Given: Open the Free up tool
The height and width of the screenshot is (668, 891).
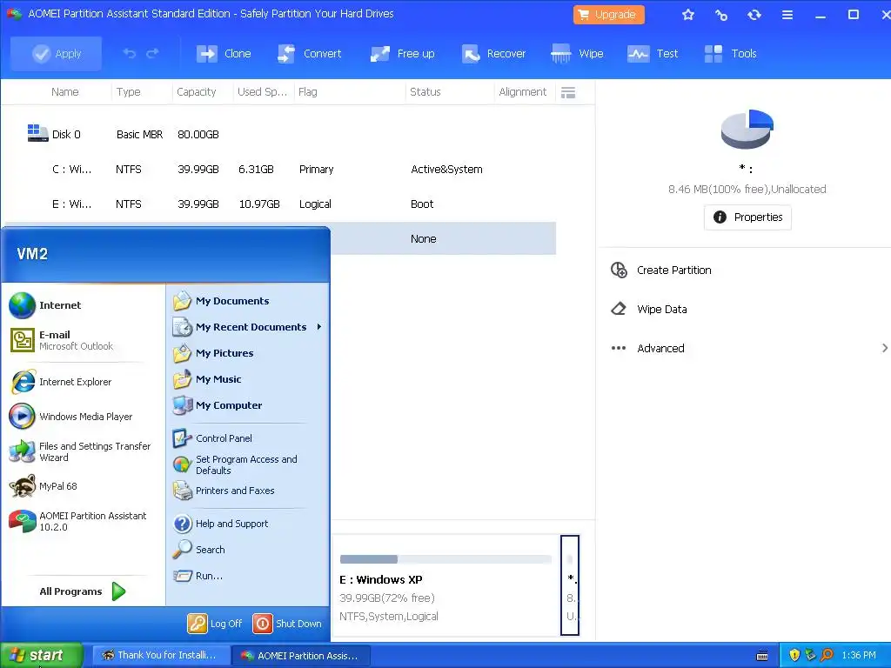Looking at the screenshot, I should point(402,53).
